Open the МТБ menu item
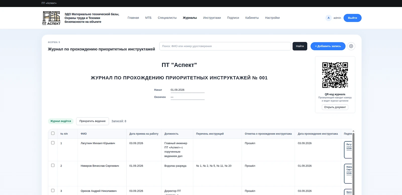402x195 pixels. pyautogui.click(x=148, y=18)
